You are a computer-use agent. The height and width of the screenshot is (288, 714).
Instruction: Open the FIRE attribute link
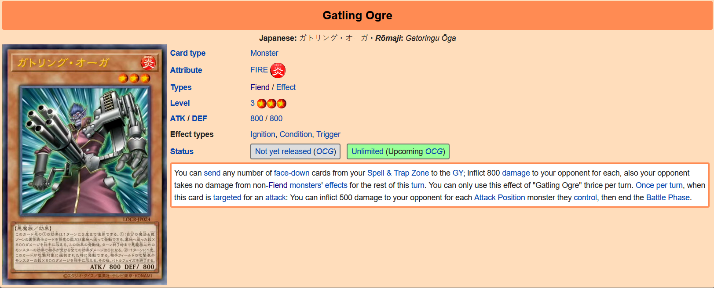259,70
